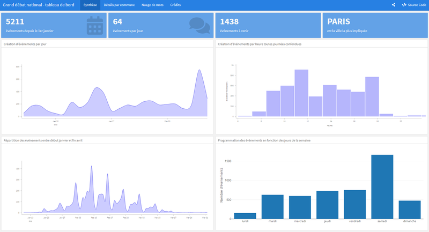Switch to the Synthèse tab
This screenshot has width=429, height=232.
click(x=90, y=5)
